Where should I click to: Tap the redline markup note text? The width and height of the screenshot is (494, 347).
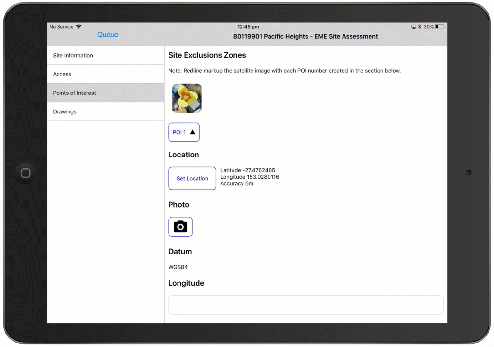point(285,71)
